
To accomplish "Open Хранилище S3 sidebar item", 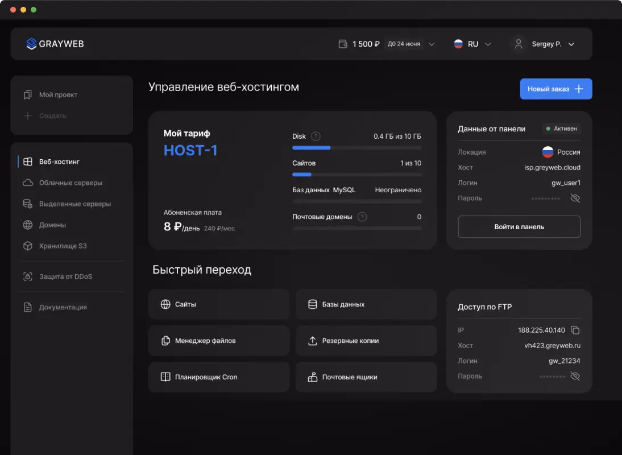I will [x=72, y=246].
